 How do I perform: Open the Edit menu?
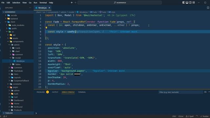click(x=8, y=3)
